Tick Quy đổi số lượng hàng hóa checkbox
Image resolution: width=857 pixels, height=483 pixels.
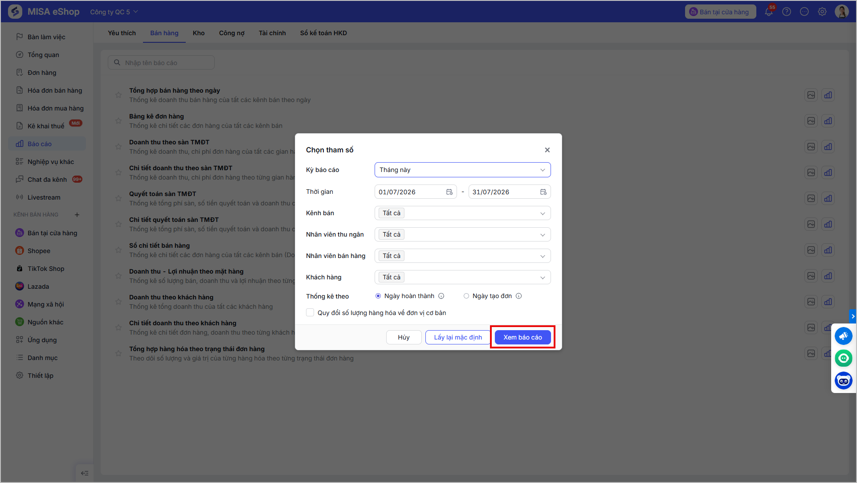pyautogui.click(x=310, y=313)
